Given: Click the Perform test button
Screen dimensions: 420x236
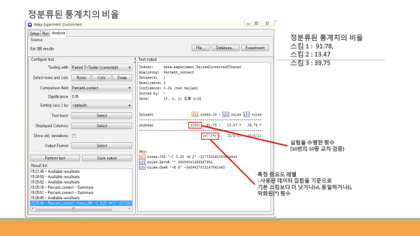Looking at the screenshot, I should point(55,158).
